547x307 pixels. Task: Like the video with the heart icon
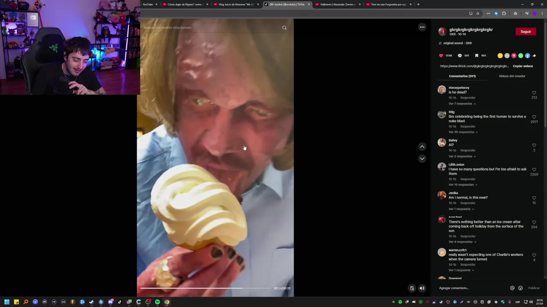(441, 55)
